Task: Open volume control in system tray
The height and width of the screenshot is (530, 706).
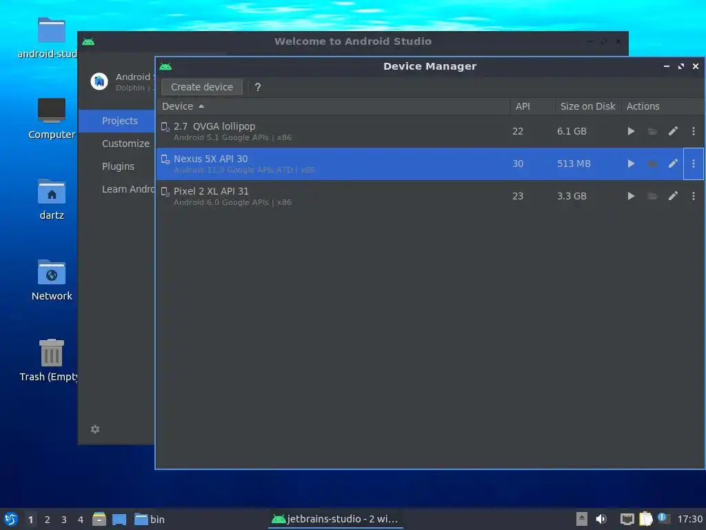Action: (x=601, y=519)
